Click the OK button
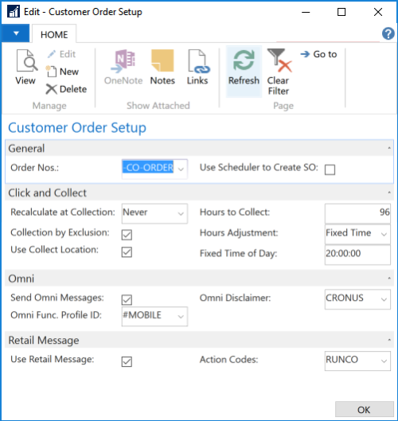Image resolution: width=398 pixels, height=421 pixels. pos(364,409)
